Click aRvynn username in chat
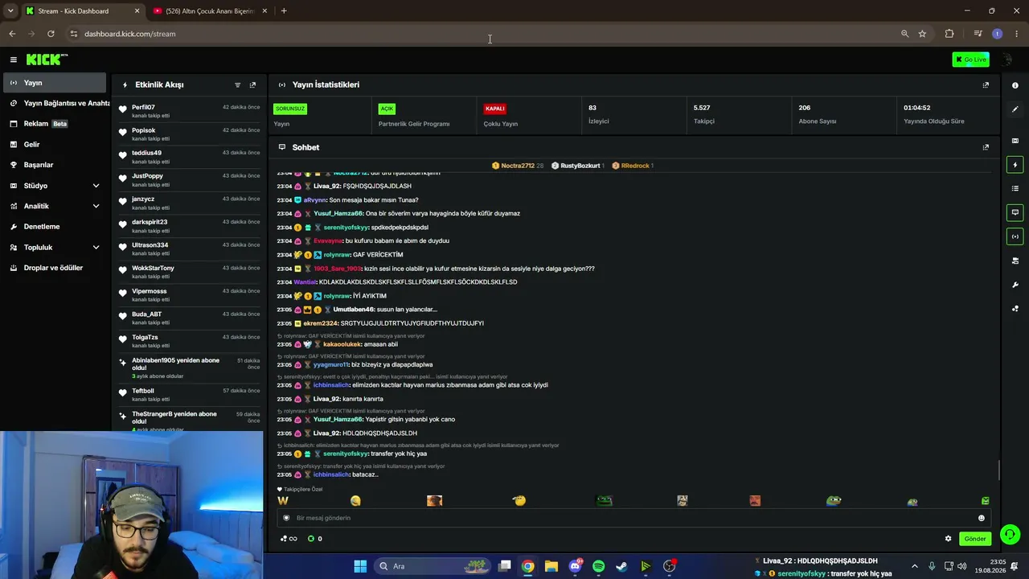Image resolution: width=1029 pixels, height=579 pixels. (x=315, y=200)
